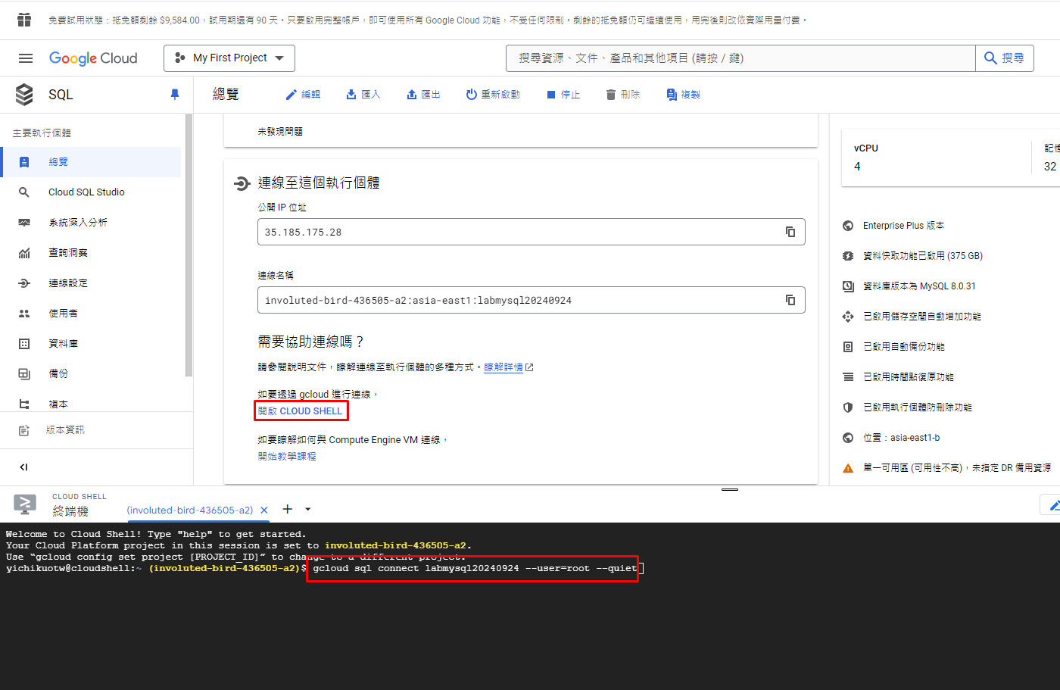Open the new-tab dropdown arrow in Cloud Shell

308,510
